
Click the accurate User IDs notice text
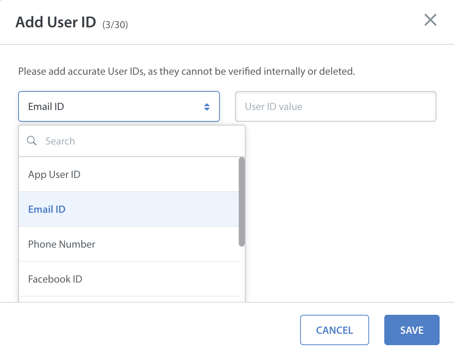pyautogui.click(x=186, y=71)
